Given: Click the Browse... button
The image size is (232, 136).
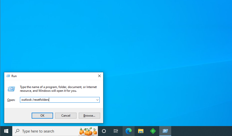Looking at the screenshot, I should tap(89, 116).
